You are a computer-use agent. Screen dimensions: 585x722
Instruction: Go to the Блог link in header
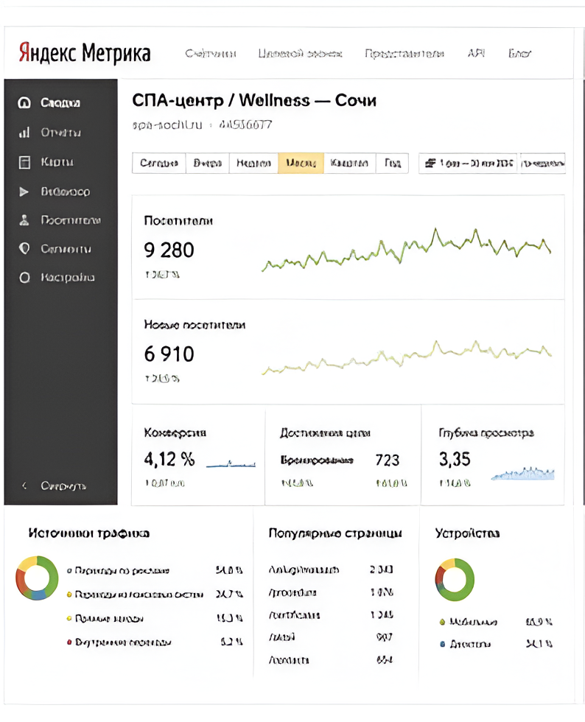coord(519,54)
